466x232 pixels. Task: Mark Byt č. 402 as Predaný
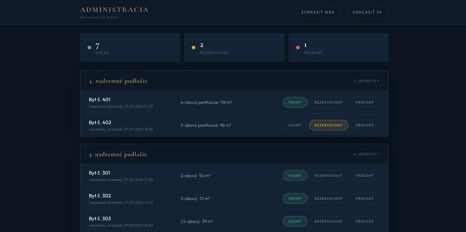click(365, 125)
